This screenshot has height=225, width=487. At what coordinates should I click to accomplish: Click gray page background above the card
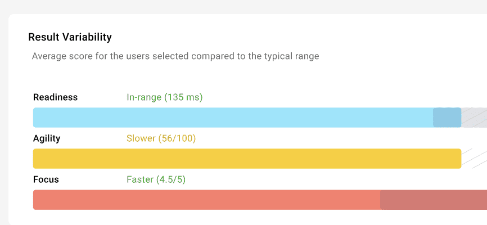click(x=243, y=7)
